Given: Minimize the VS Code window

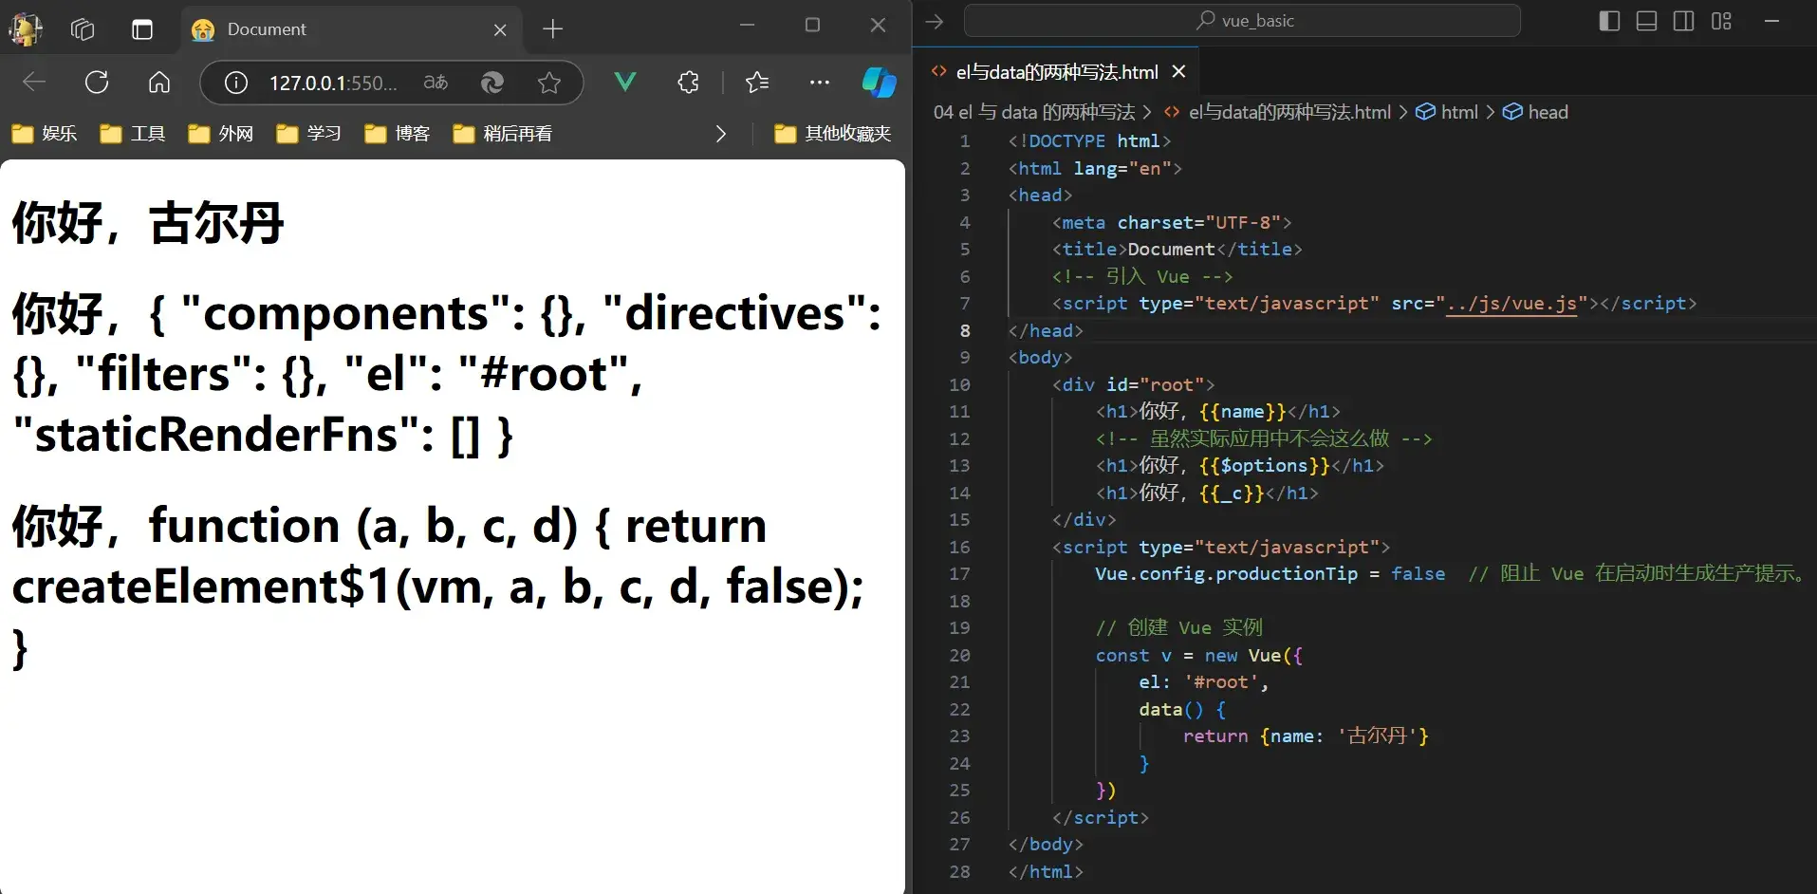Looking at the screenshot, I should tap(1771, 21).
